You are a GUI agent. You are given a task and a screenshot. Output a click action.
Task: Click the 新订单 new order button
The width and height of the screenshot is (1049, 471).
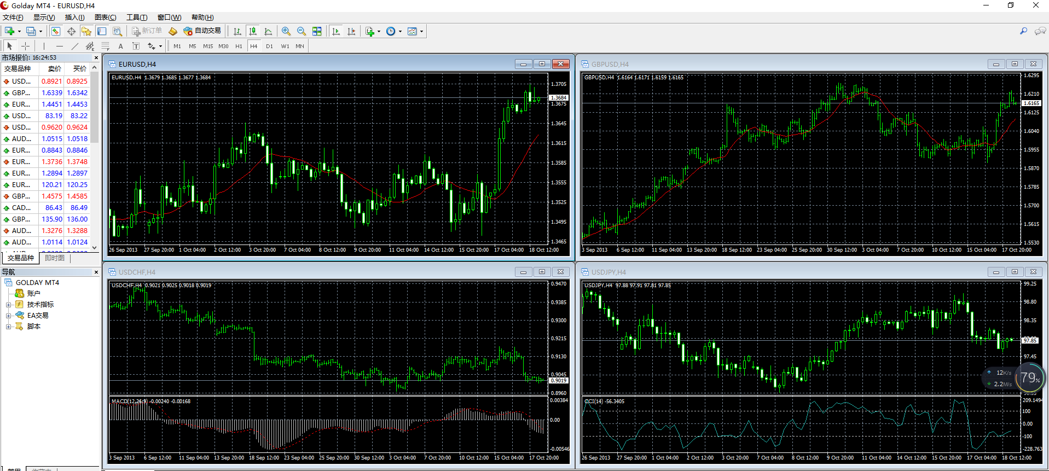click(x=147, y=31)
